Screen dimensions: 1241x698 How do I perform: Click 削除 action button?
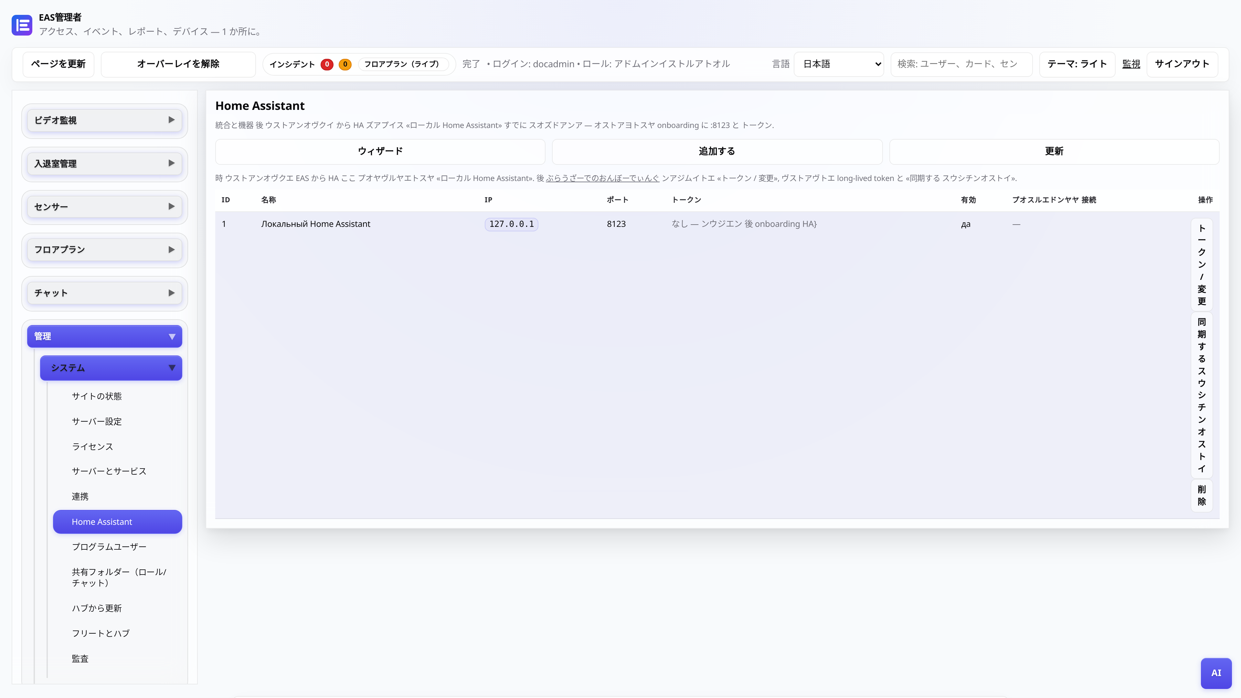point(1202,495)
